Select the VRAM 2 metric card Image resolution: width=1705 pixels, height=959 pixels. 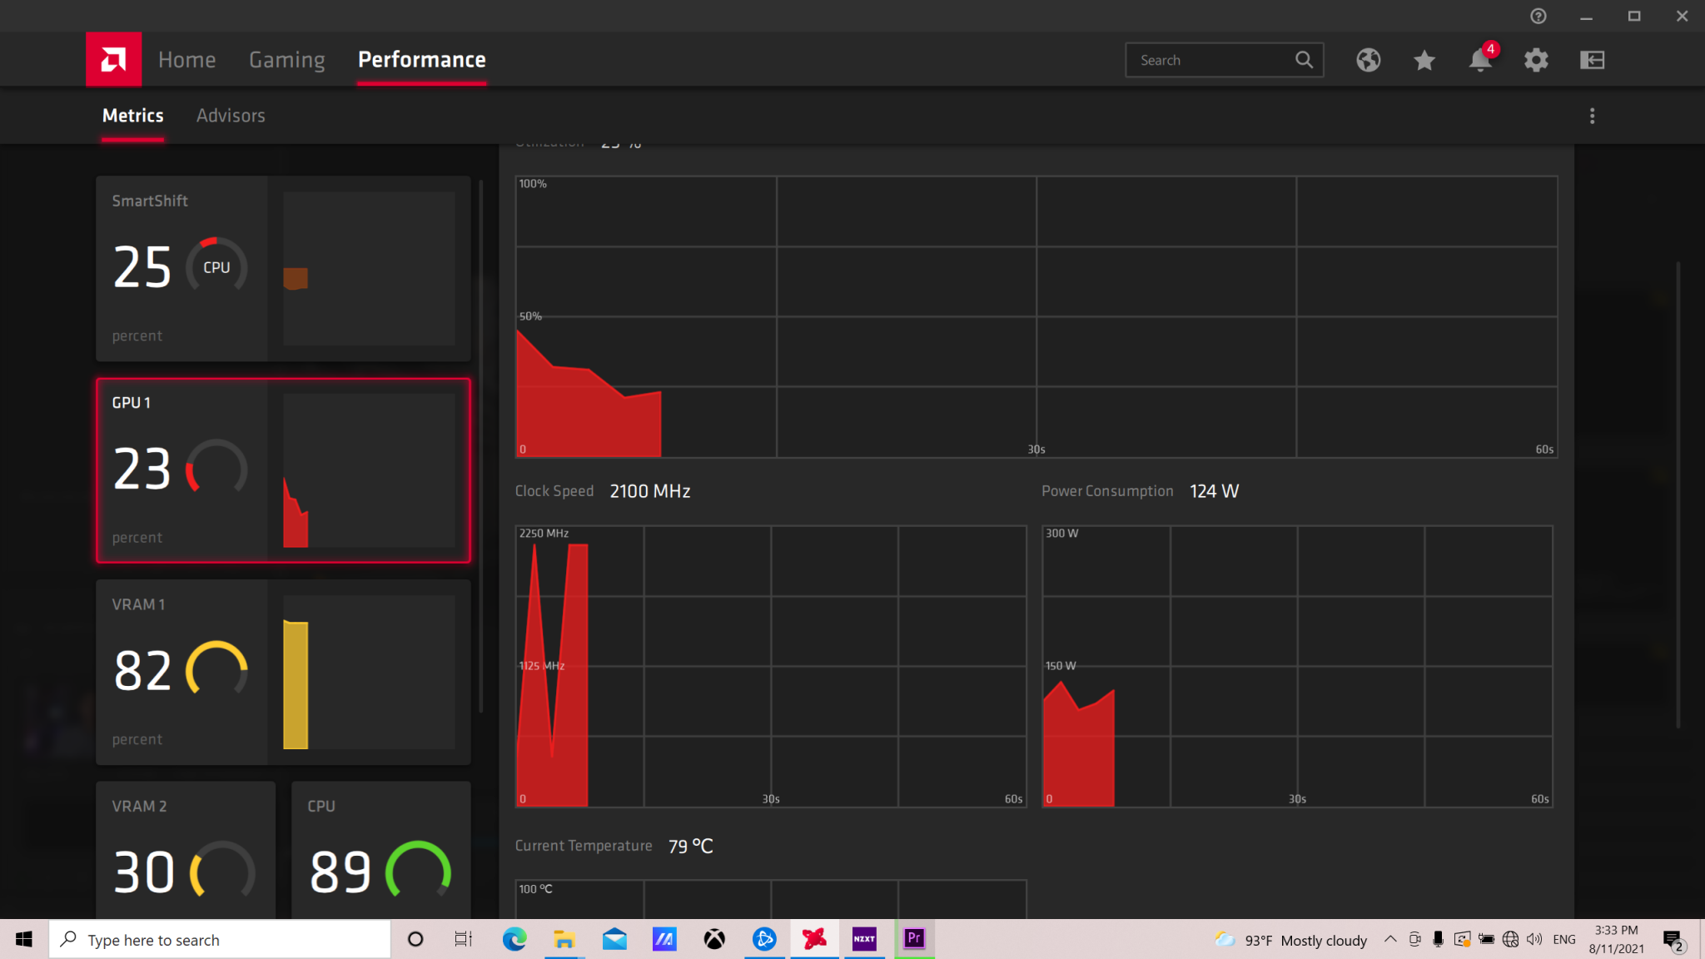pos(186,850)
